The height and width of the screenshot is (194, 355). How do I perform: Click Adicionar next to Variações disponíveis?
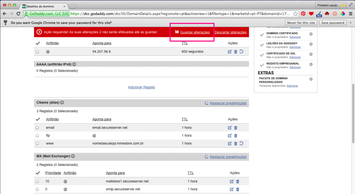(x=292, y=86)
